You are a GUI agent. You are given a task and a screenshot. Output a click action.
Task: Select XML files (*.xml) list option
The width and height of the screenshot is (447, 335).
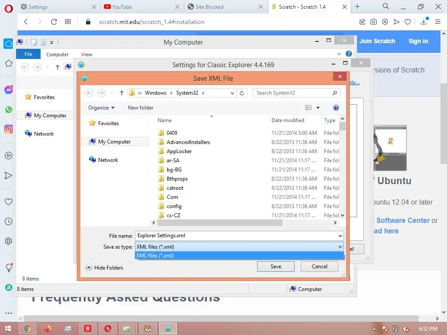[x=239, y=256]
